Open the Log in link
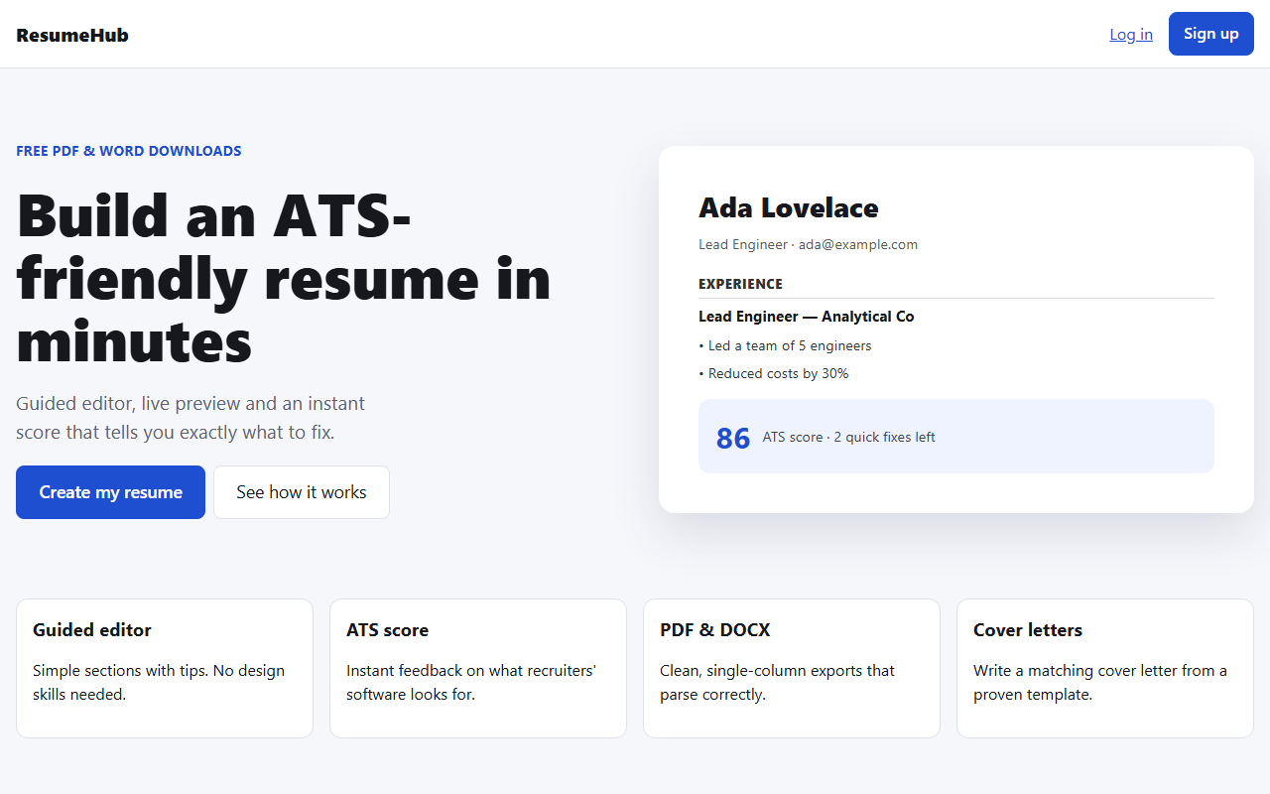 1131,35
